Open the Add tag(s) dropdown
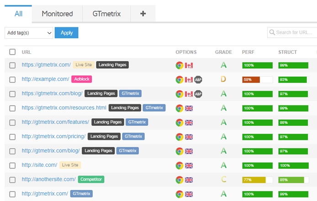Screen dimensions: 317x201 (x=29, y=33)
